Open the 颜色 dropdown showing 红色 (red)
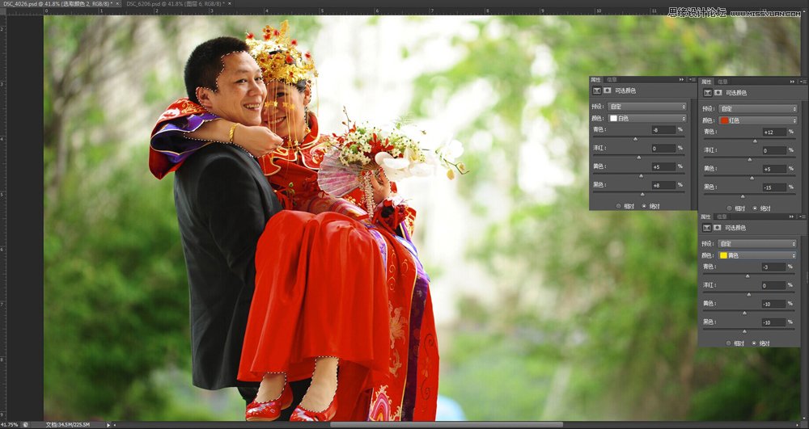Screen dimensions: 809x429 pyautogui.click(x=758, y=120)
